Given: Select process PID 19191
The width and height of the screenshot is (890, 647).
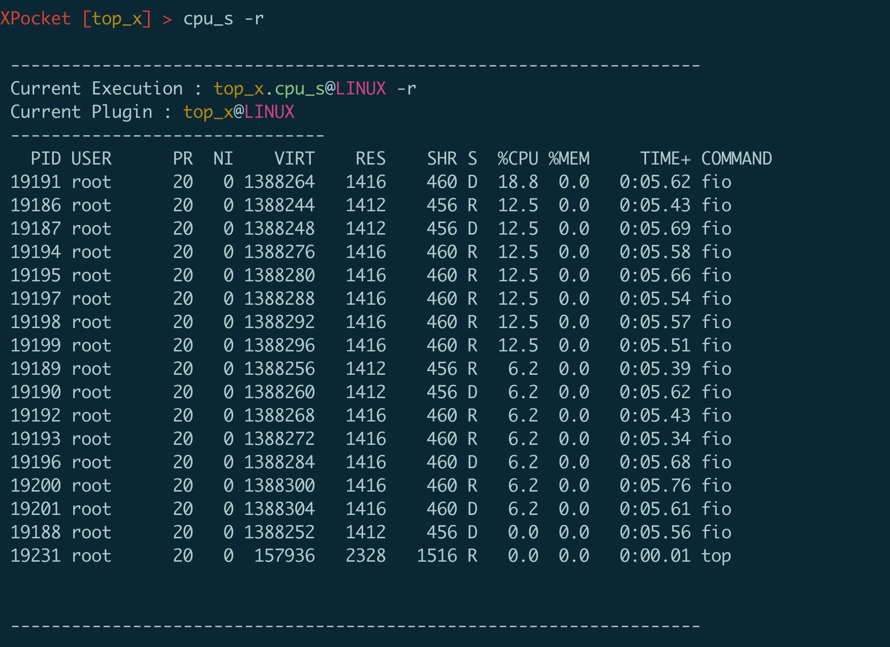Looking at the screenshot, I should tap(36, 182).
